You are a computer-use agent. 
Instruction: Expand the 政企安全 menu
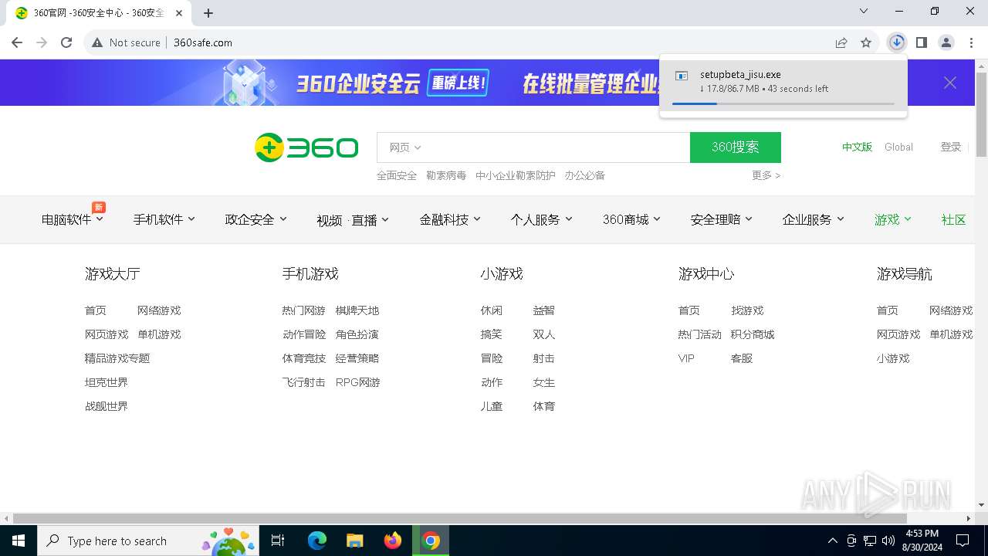[x=256, y=220]
